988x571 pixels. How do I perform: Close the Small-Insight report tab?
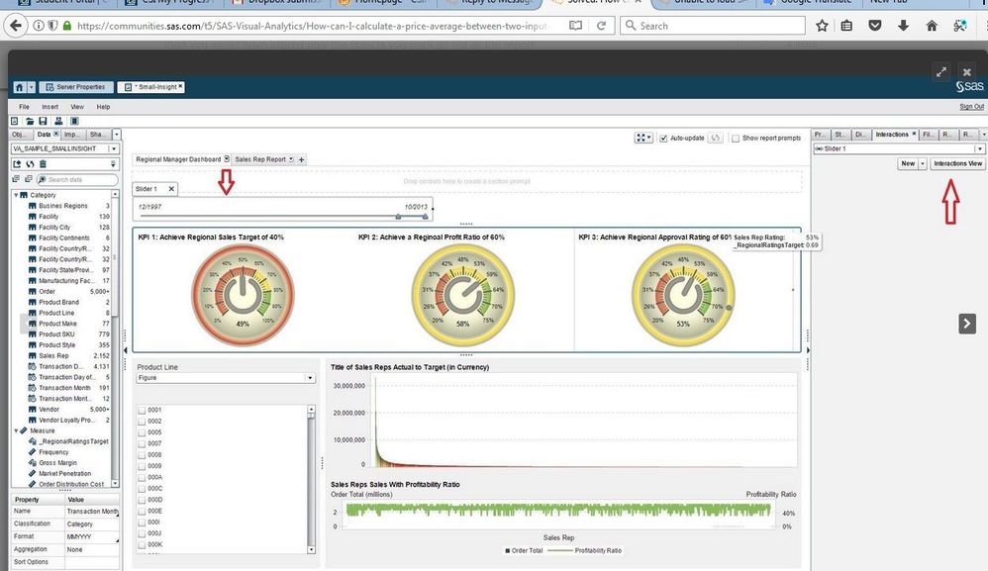tap(180, 86)
